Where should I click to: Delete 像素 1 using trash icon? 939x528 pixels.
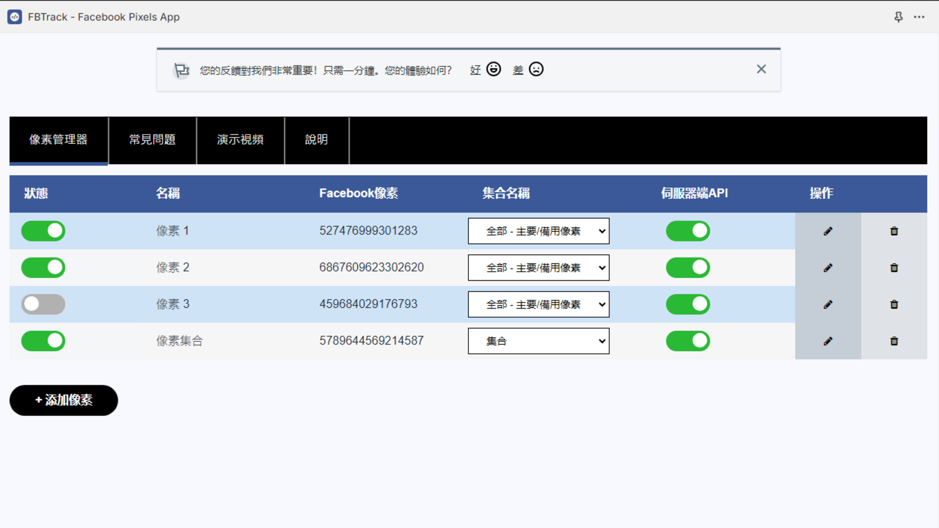(894, 231)
